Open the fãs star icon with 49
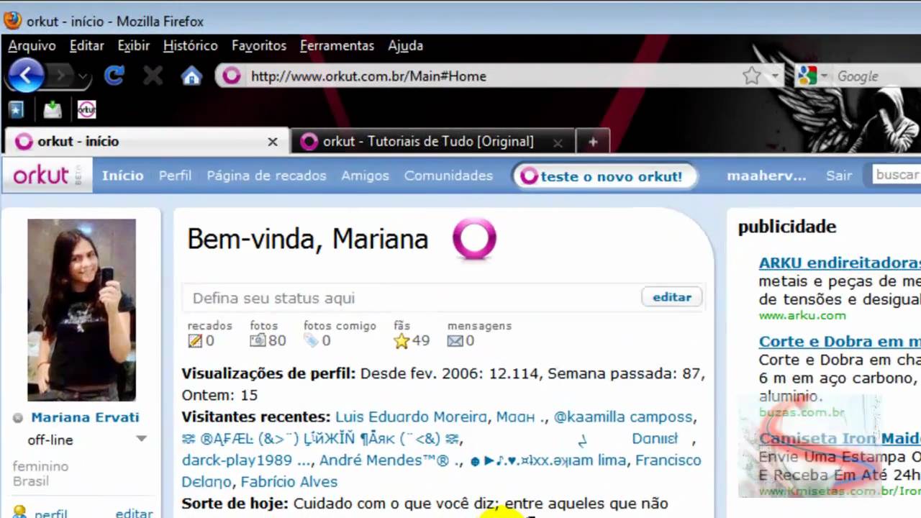Image resolution: width=921 pixels, height=518 pixels. (x=401, y=341)
